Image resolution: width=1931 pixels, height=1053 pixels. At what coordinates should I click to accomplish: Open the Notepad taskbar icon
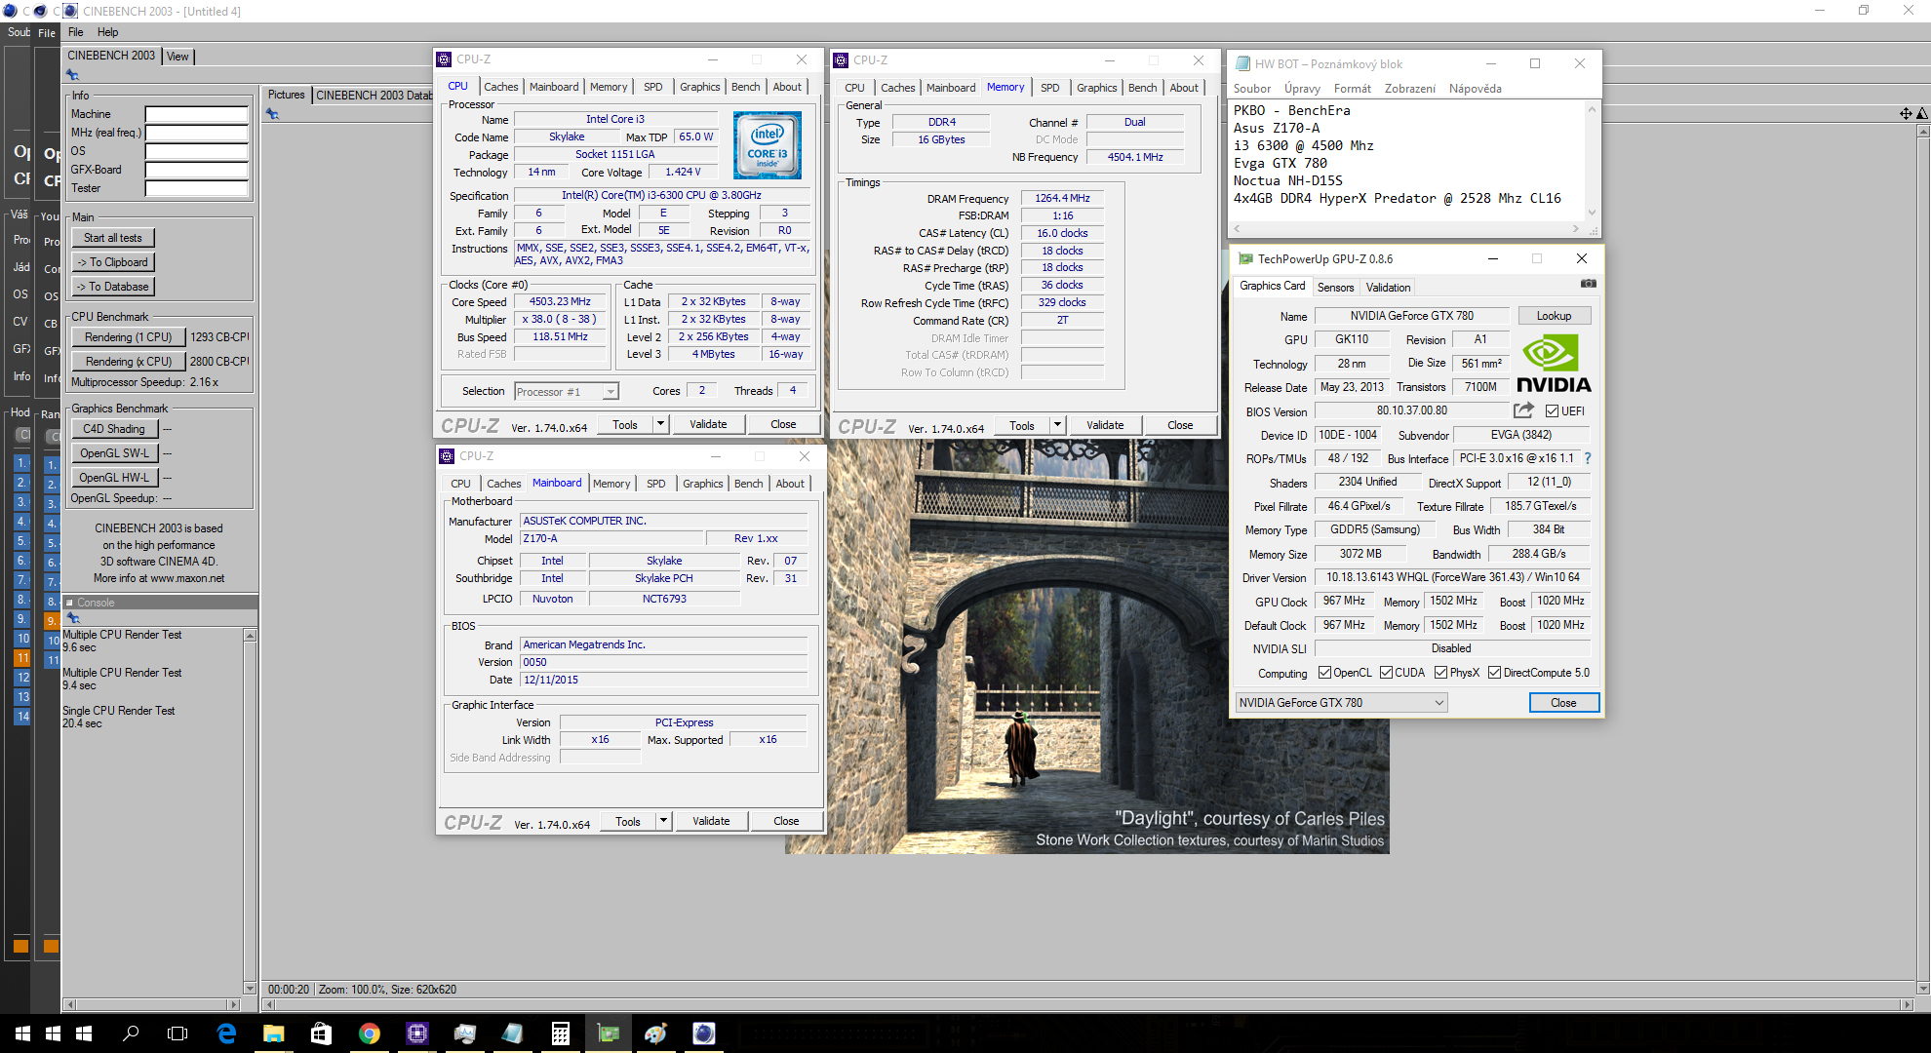point(512,1033)
